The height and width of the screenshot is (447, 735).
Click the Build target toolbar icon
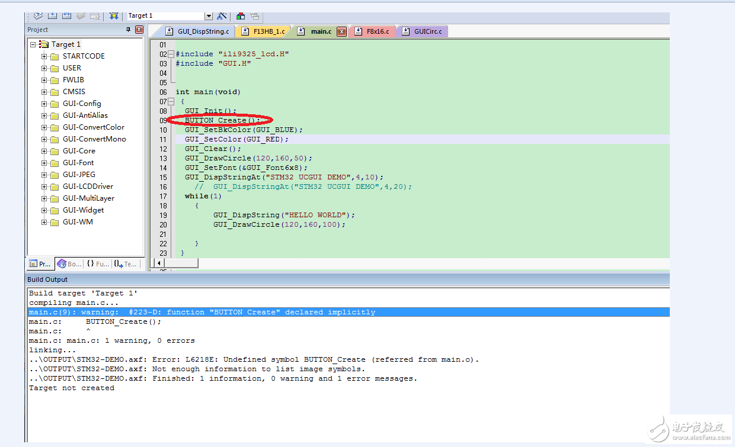tap(52, 15)
